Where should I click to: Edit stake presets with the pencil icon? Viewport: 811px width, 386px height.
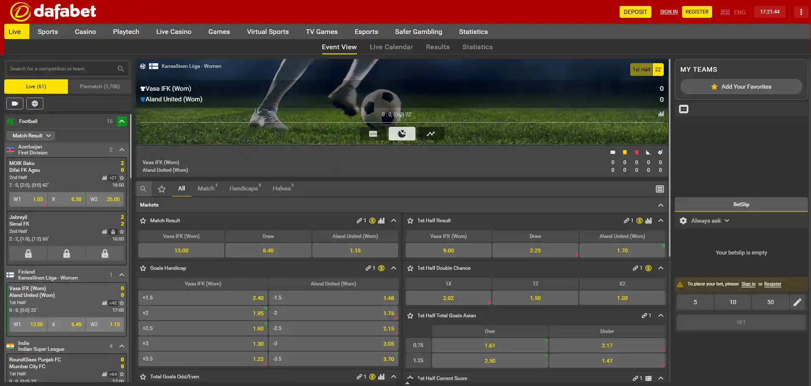(x=797, y=302)
